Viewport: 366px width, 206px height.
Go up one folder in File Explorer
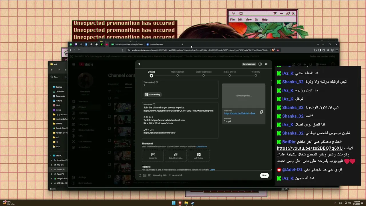point(65,70)
